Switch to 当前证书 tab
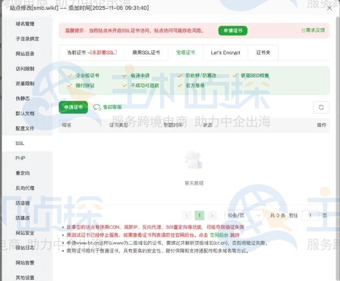 click(x=92, y=53)
